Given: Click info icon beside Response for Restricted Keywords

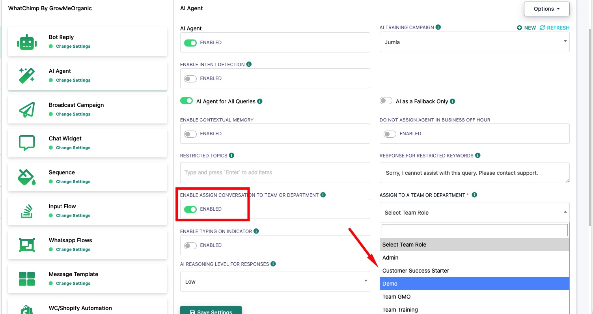Looking at the screenshot, I should pos(478,155).
